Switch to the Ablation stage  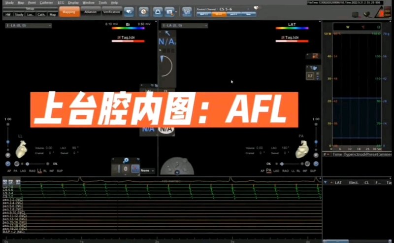point(91,12)
